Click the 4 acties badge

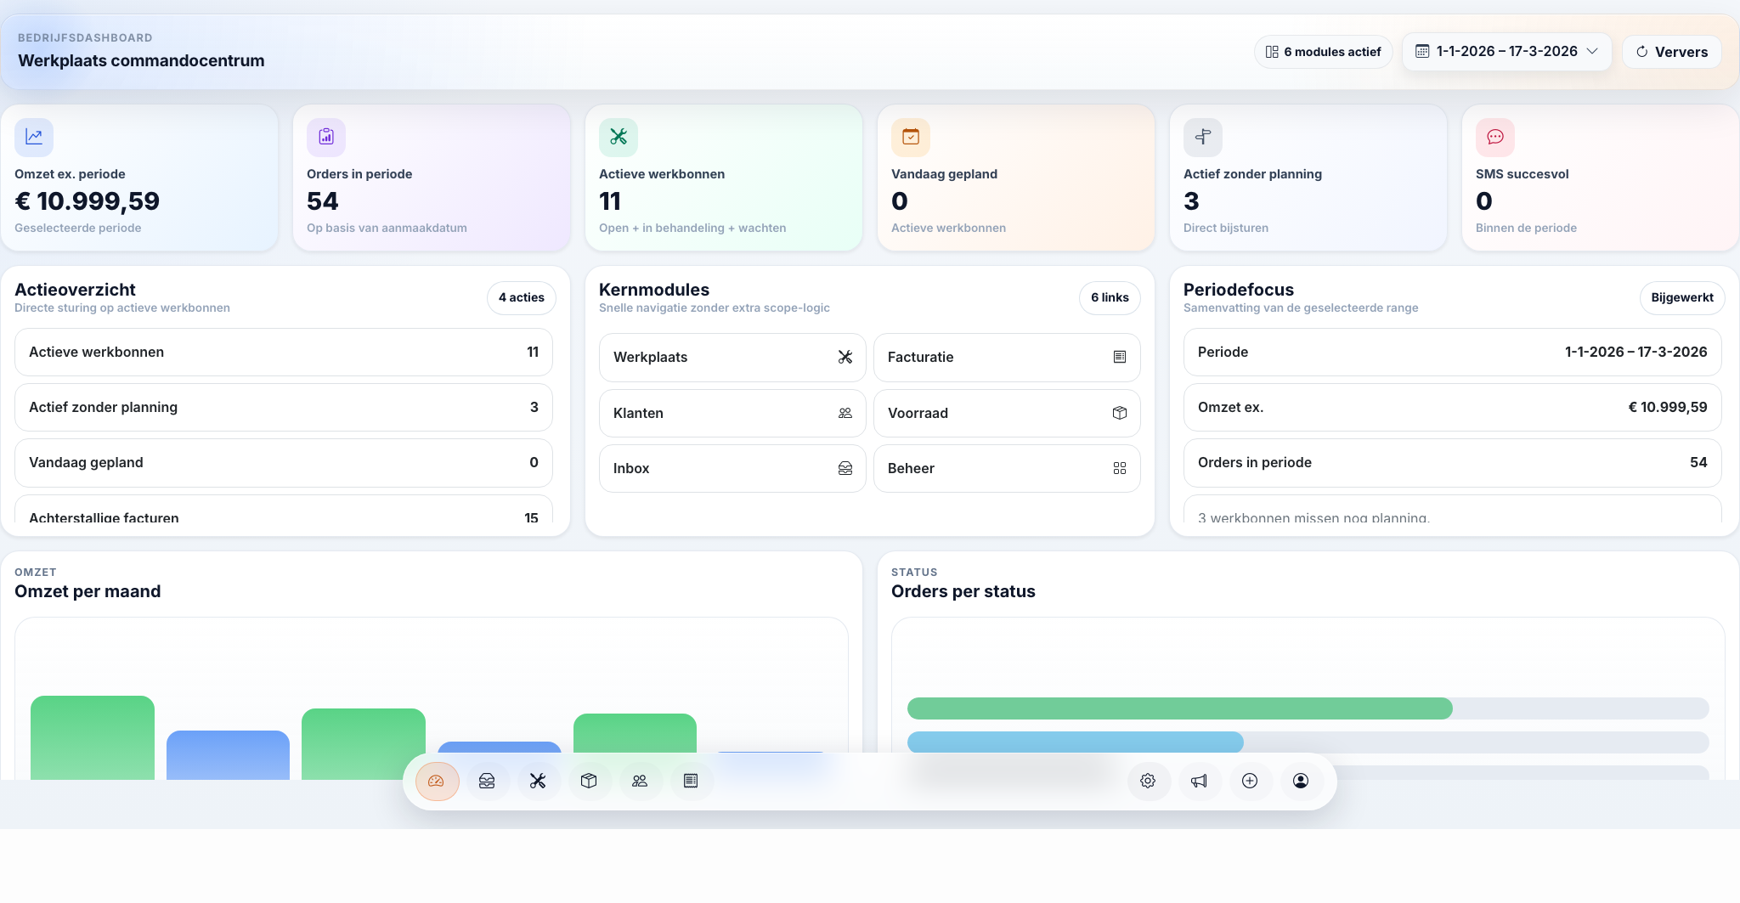click(522, 298)
